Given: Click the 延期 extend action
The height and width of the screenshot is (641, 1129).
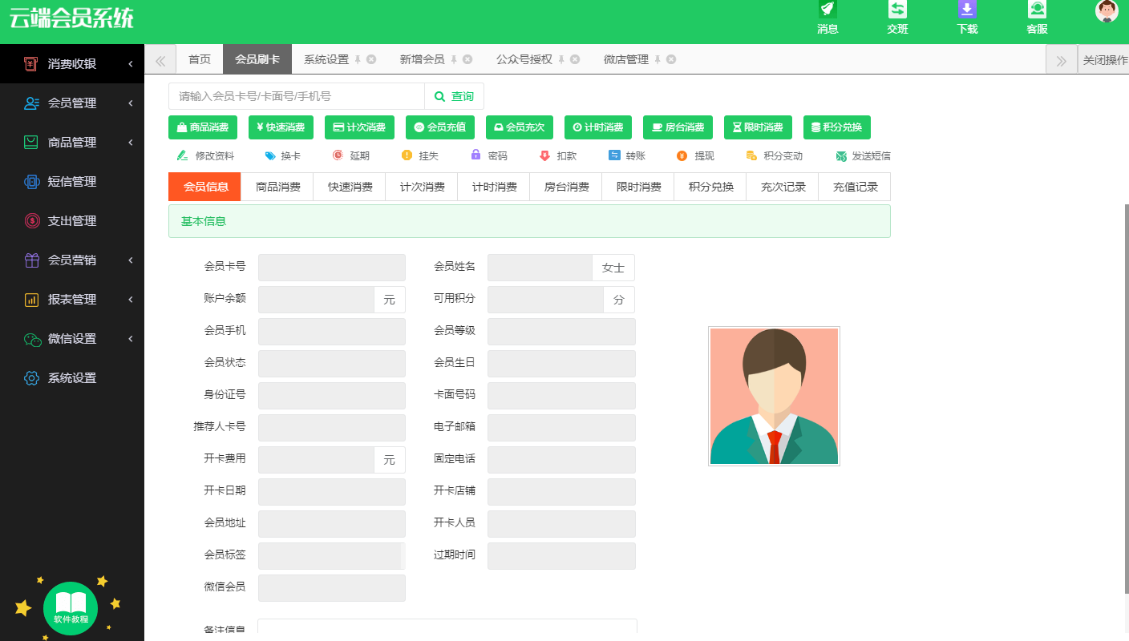Looking at the screenshot, I should (351, 156).
